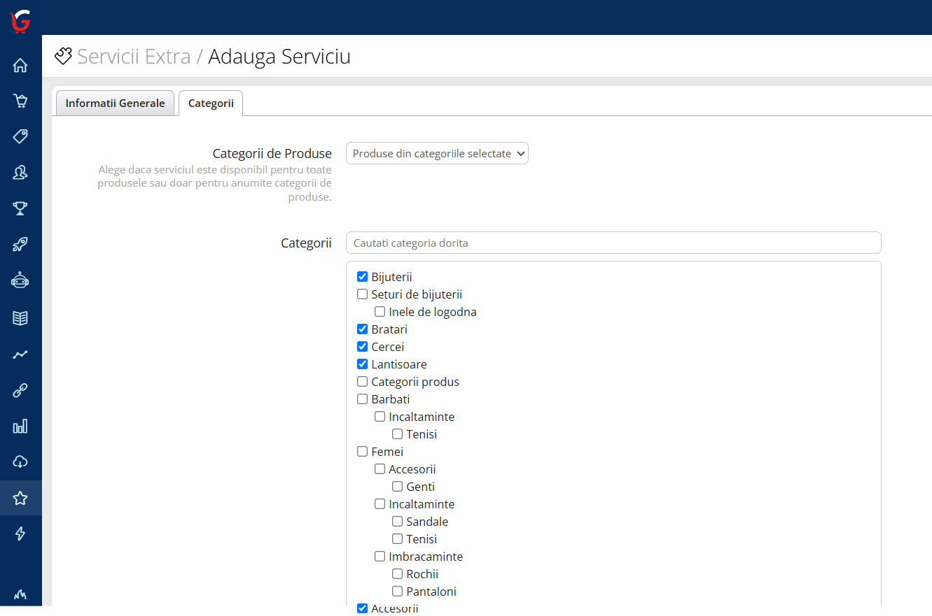Select the lightning bolt icon in sidebar
Viewport: 932px width, 616px height.
(20, 533)
